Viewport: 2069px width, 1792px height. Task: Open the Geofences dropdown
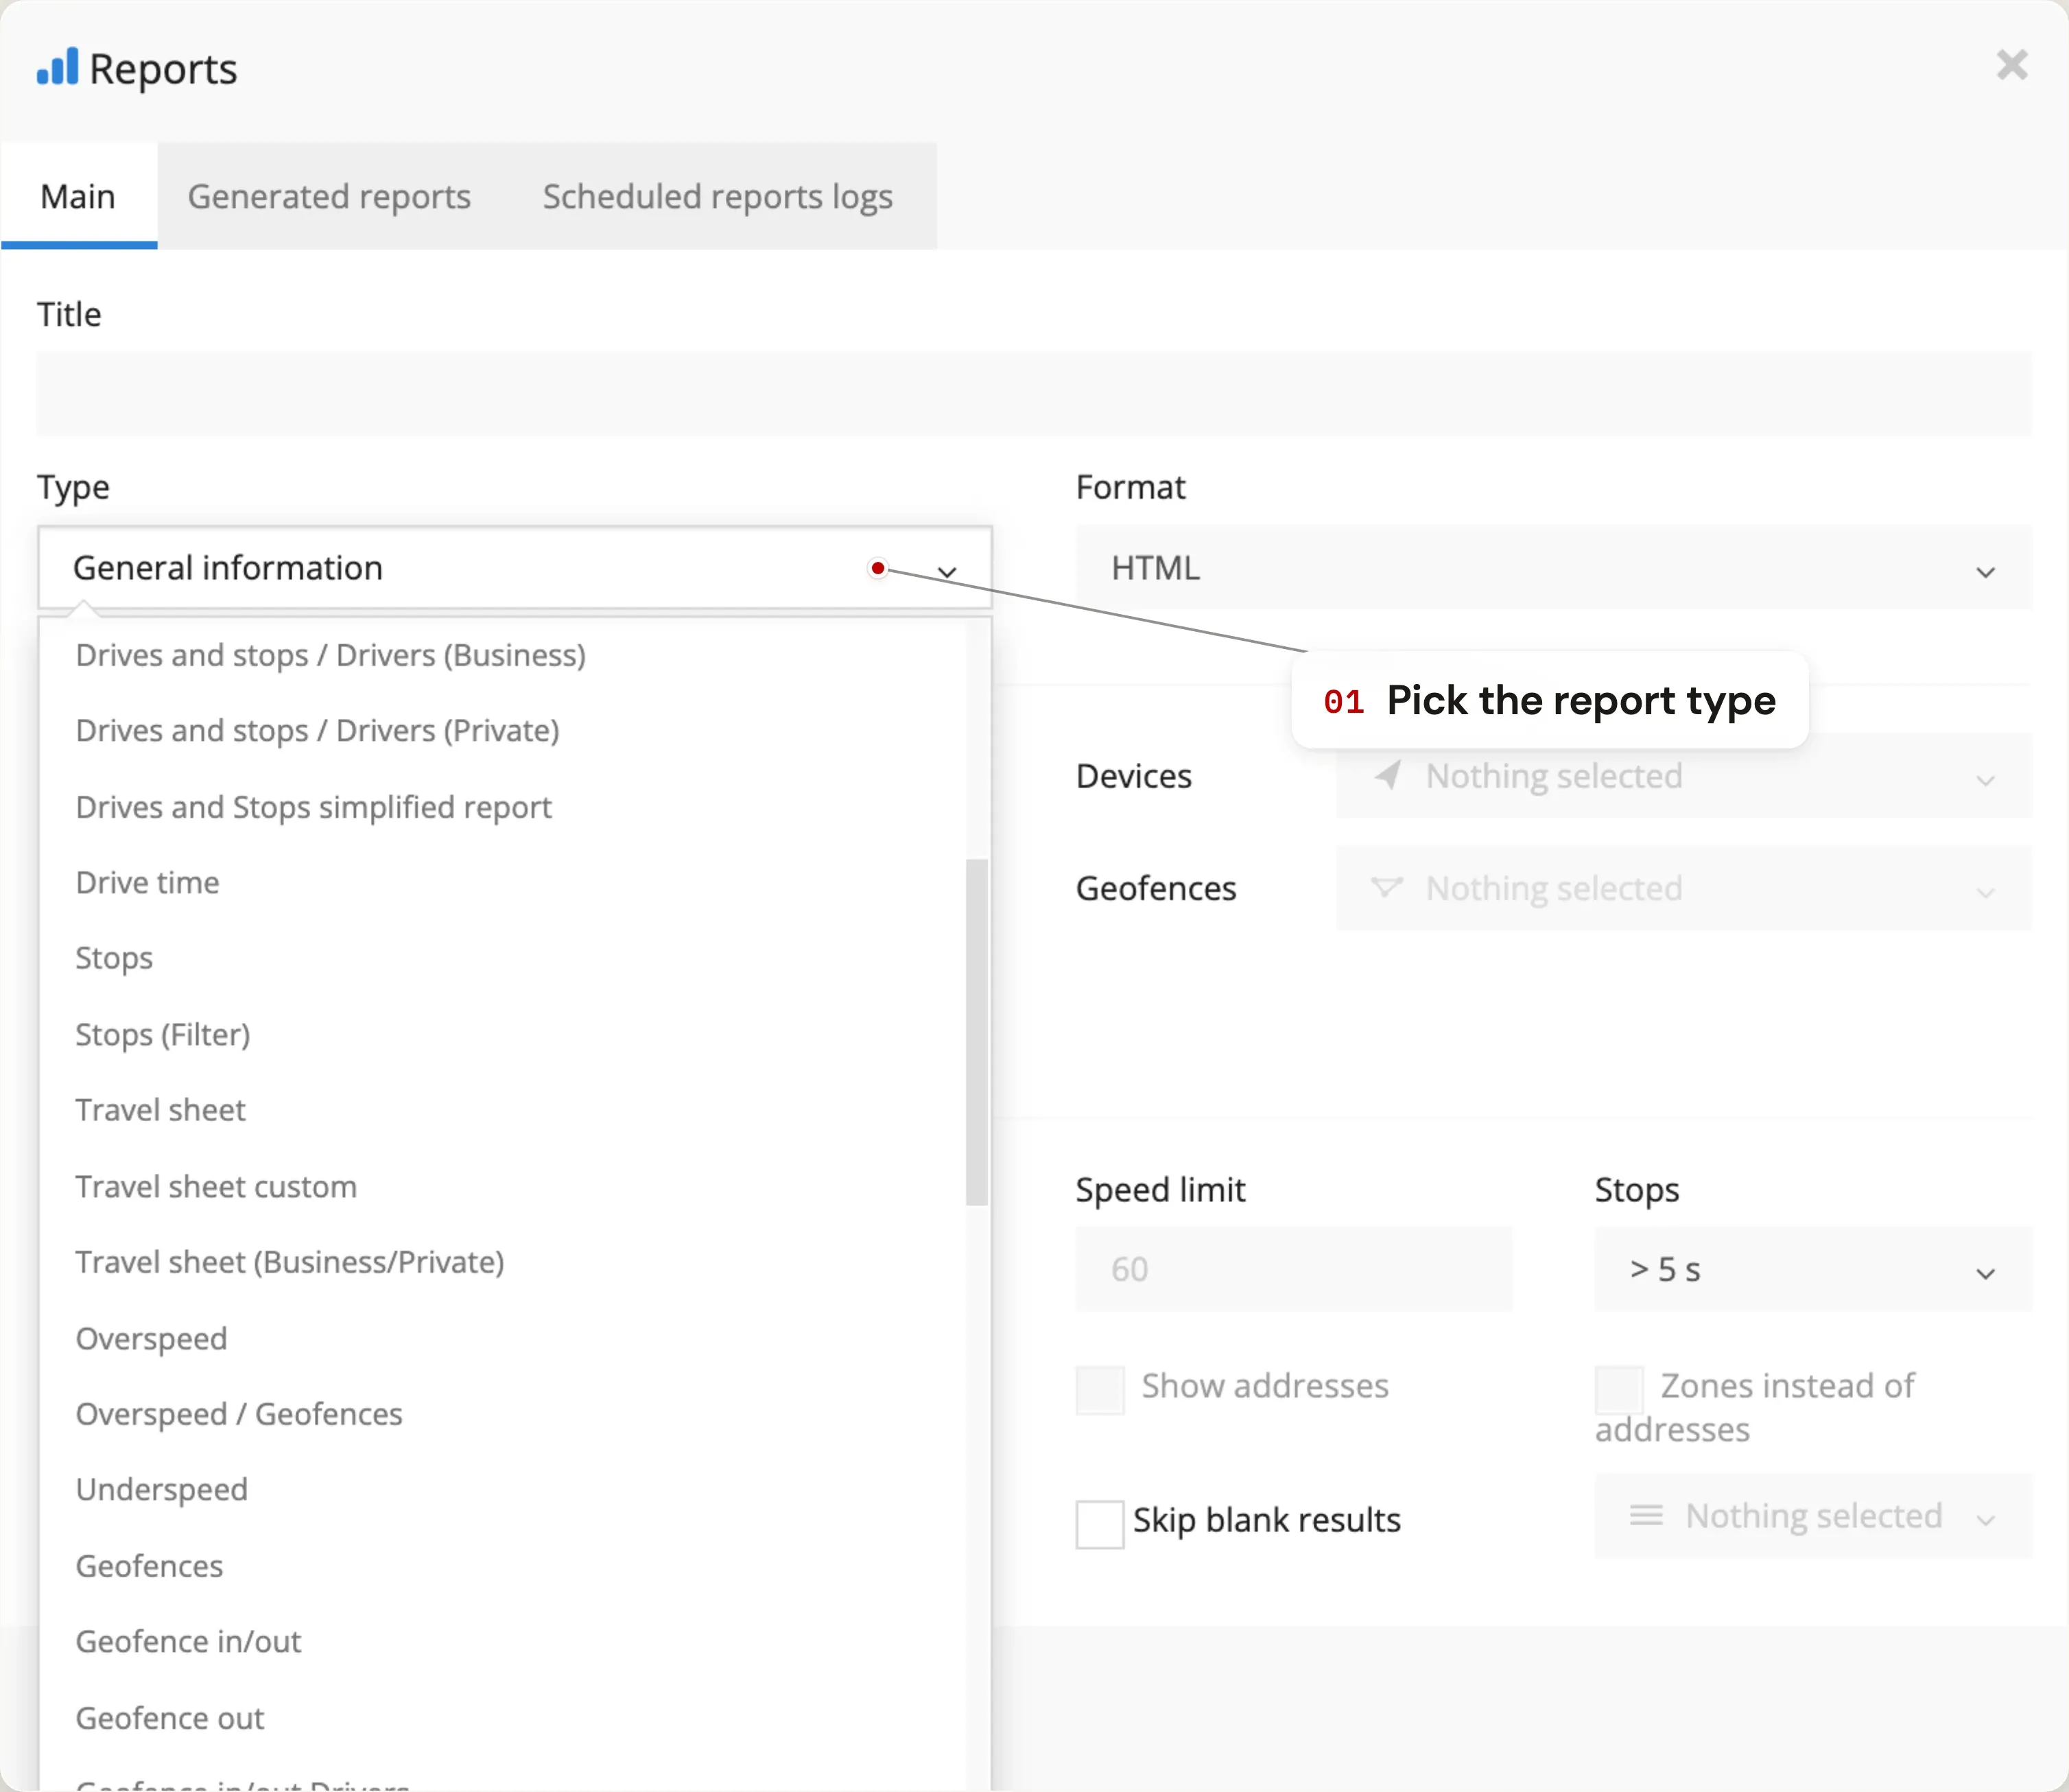tap(1683, 888)
